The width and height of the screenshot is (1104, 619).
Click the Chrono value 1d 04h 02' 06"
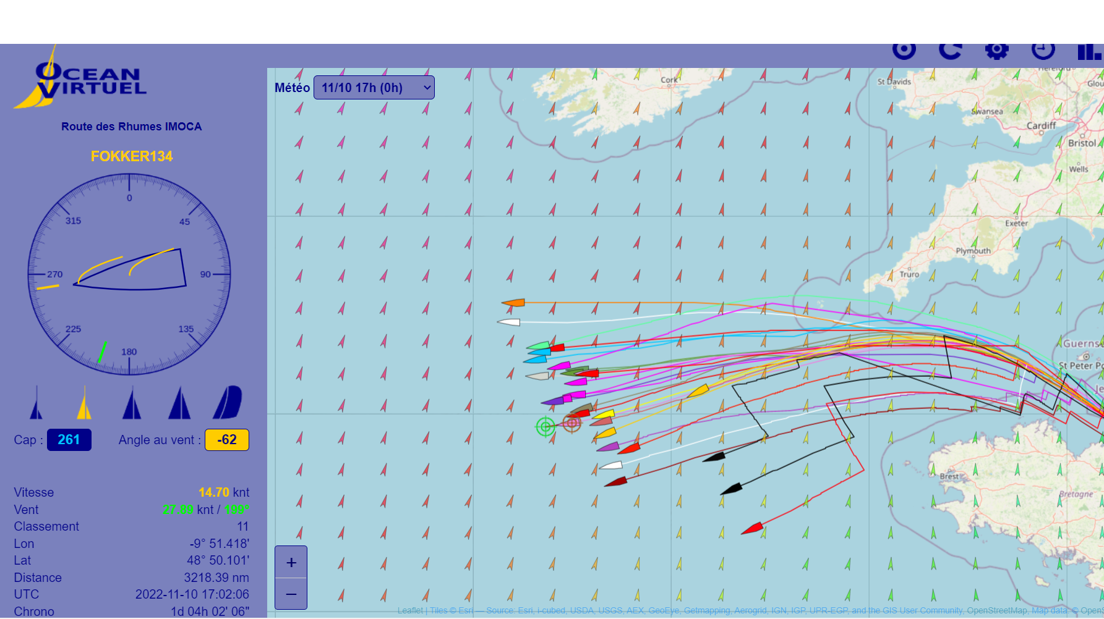click(210, 612)
